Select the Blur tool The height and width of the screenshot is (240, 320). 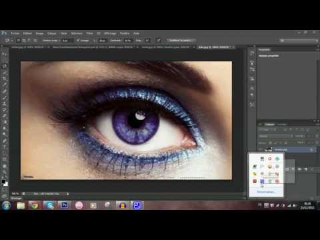[4, 129]
